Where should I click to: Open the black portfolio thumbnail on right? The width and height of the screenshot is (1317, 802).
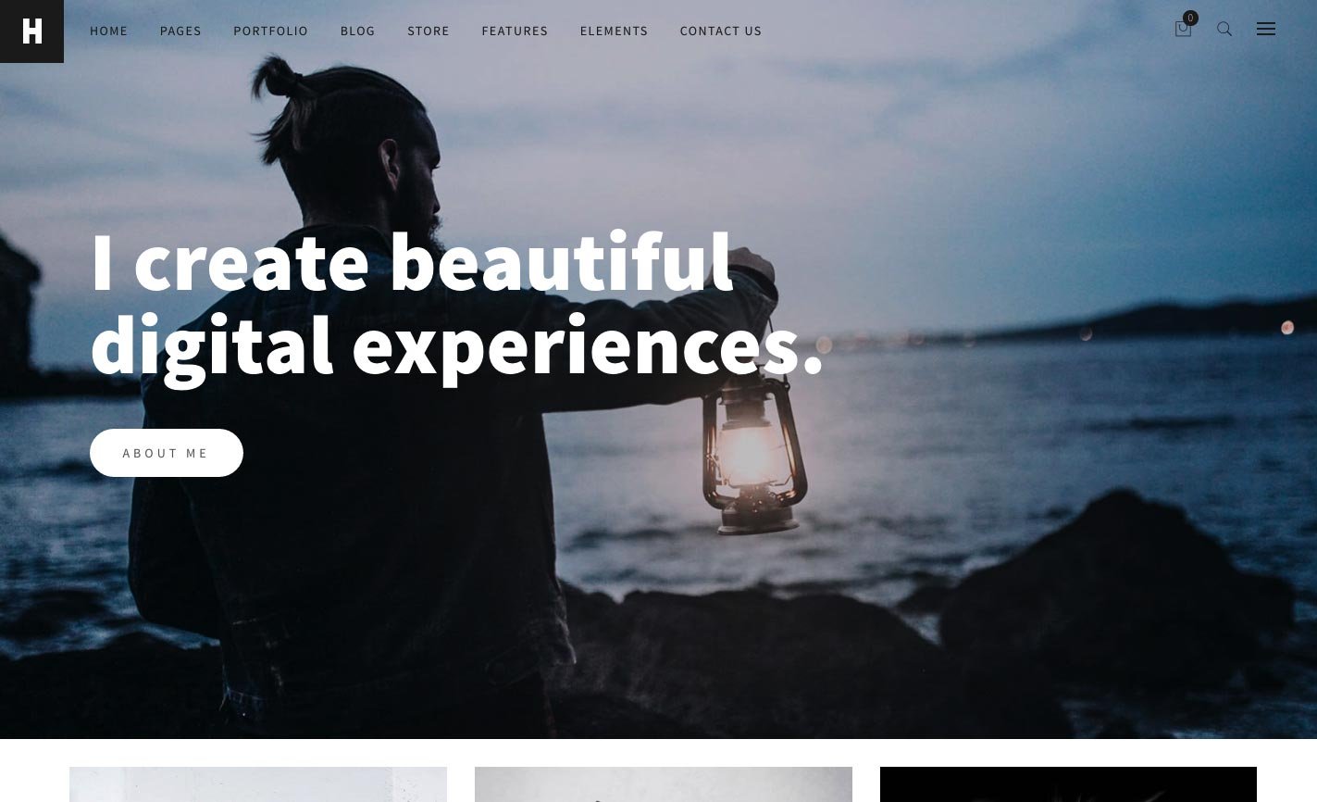[1068, 784]
